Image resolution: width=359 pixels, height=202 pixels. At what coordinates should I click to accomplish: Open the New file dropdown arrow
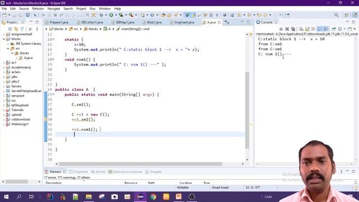click(9, 15)
